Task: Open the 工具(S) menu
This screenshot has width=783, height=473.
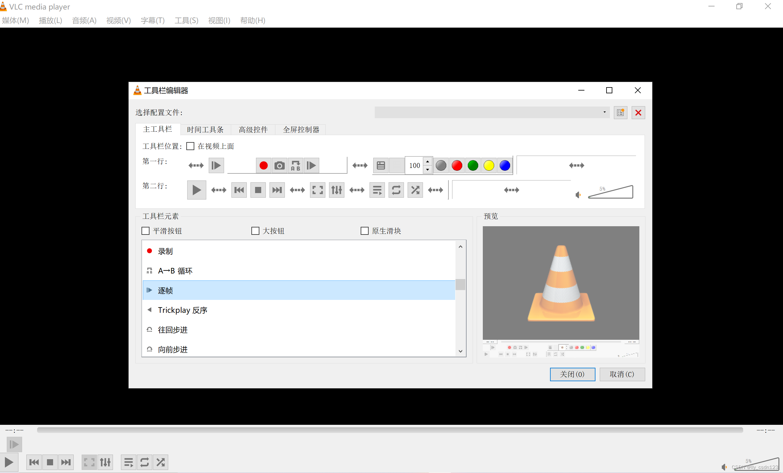Action: [x=186, y=20]
